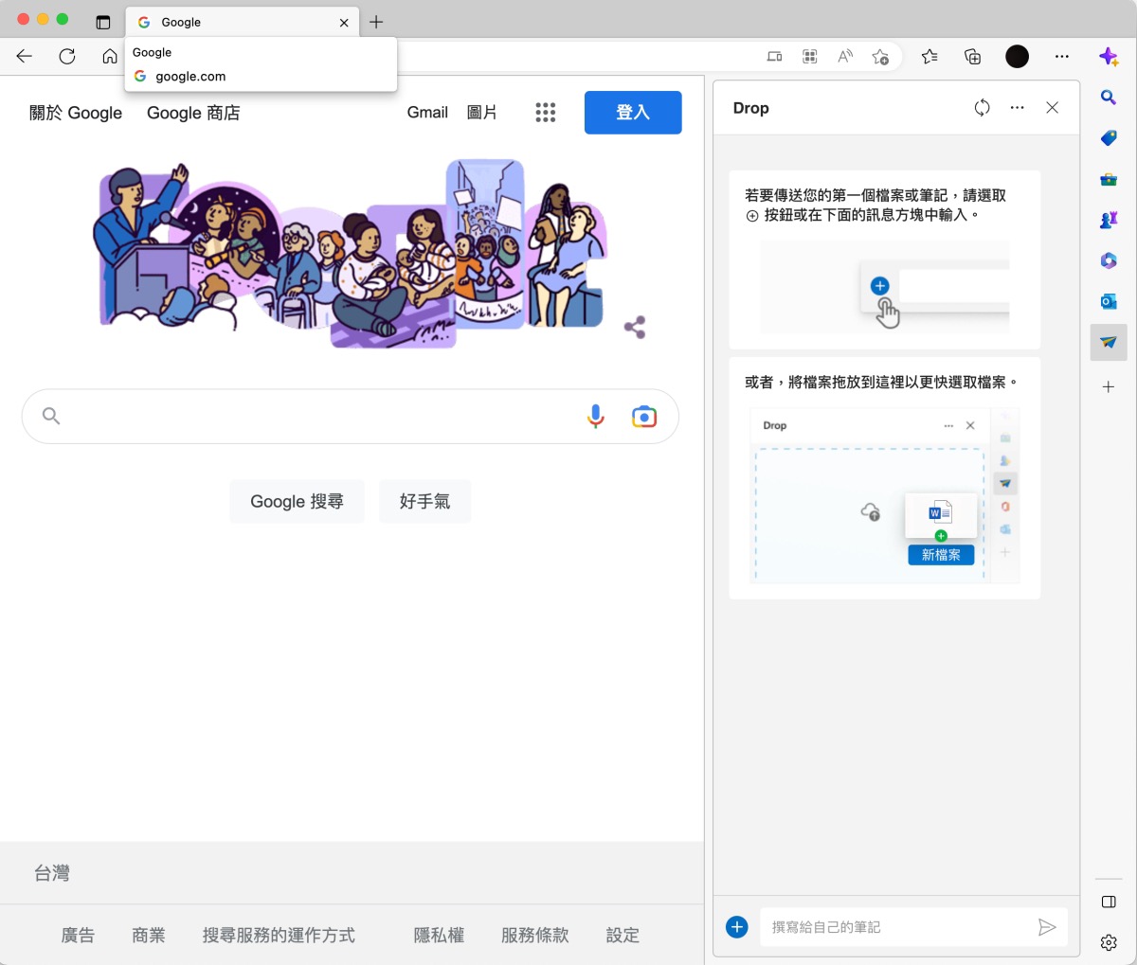Add a file with the blue plus button
The image size is (1137, 965).
click(737, 927)
